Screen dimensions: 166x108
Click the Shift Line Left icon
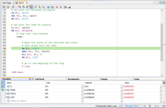click(48, 7)
